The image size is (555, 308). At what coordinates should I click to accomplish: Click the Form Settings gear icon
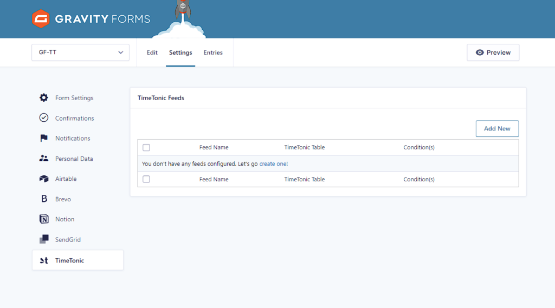coord(43,97)
